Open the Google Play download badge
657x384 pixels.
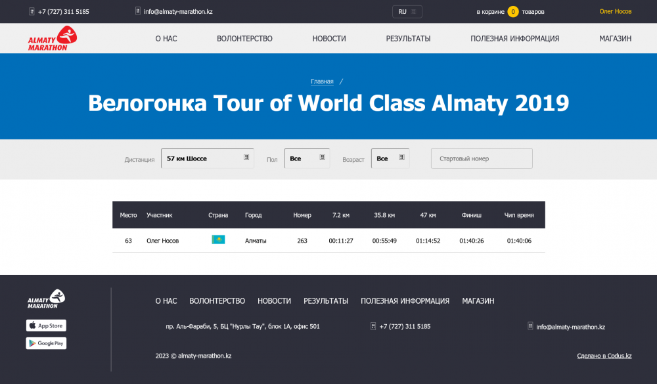click(x=46, y=343)
